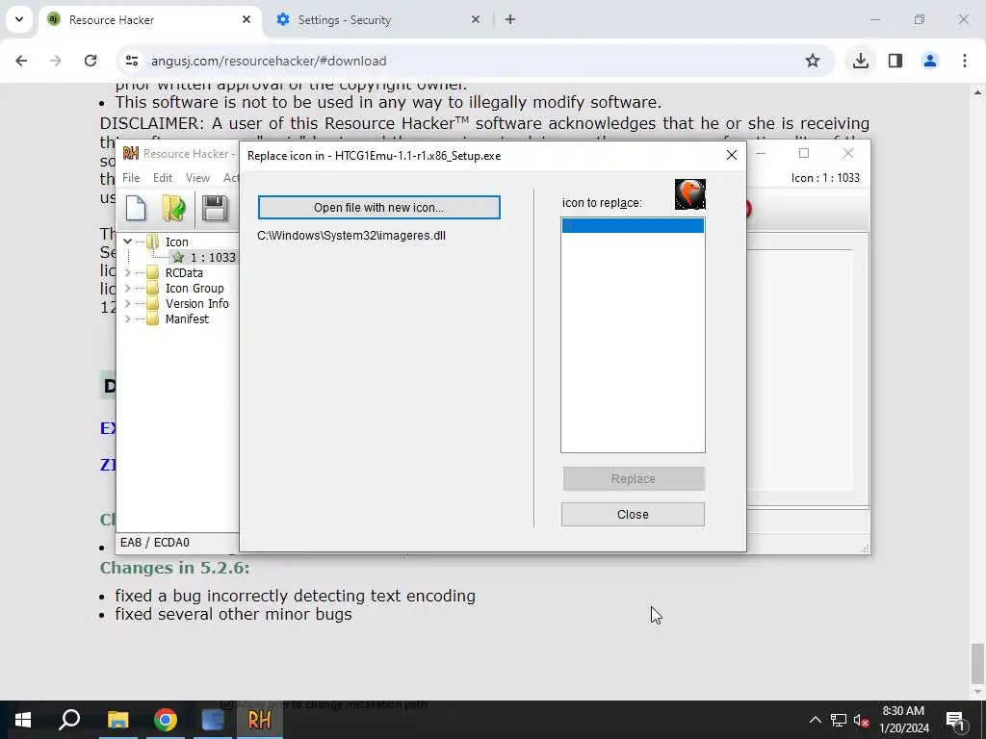Click the C:\Windows\System32\imageres.dll path text
The height and width of the screenshot is (739, 986).
coord(351,236)
